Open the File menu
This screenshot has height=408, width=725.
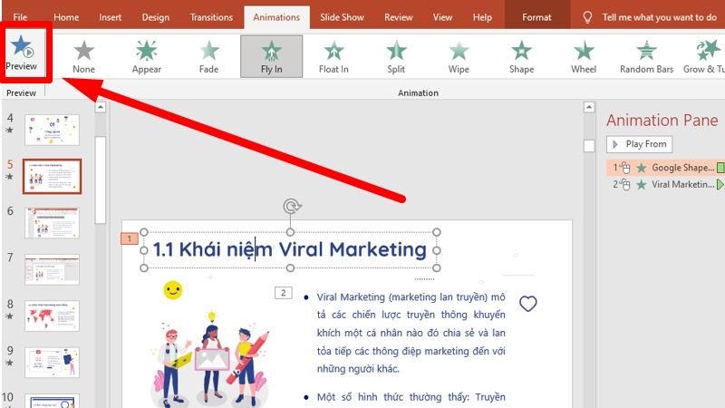click(20, 17)
